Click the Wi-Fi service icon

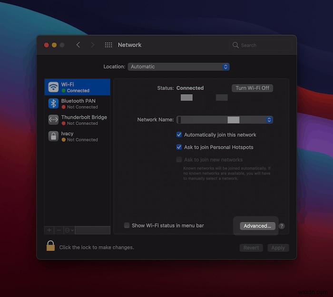tap(53, 87)
